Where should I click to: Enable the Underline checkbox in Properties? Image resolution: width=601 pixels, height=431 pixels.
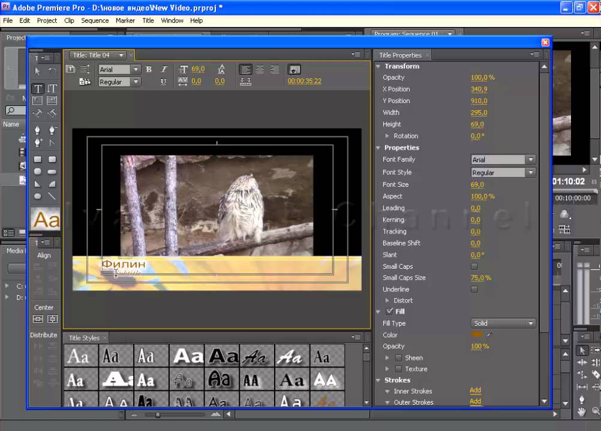click(x=474, y=289)
